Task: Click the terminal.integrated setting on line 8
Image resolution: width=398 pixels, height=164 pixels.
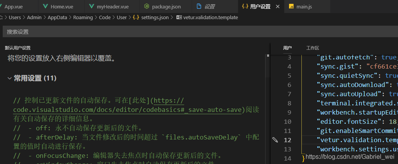Action: [x=357, y=103]
